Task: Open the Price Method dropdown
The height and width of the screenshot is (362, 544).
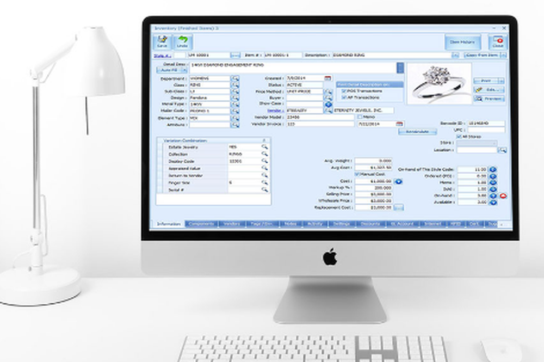Action: pos(329,91)
